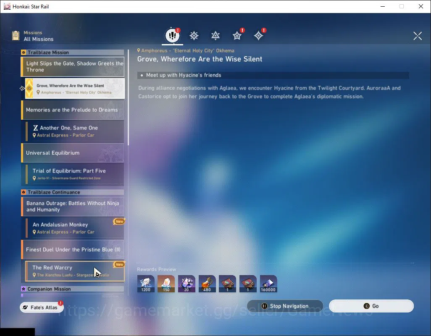The width and height of the screenshot is (431, 336).
Task: Collapse the Companion Mission section header
Action: (x=73, y=289)
